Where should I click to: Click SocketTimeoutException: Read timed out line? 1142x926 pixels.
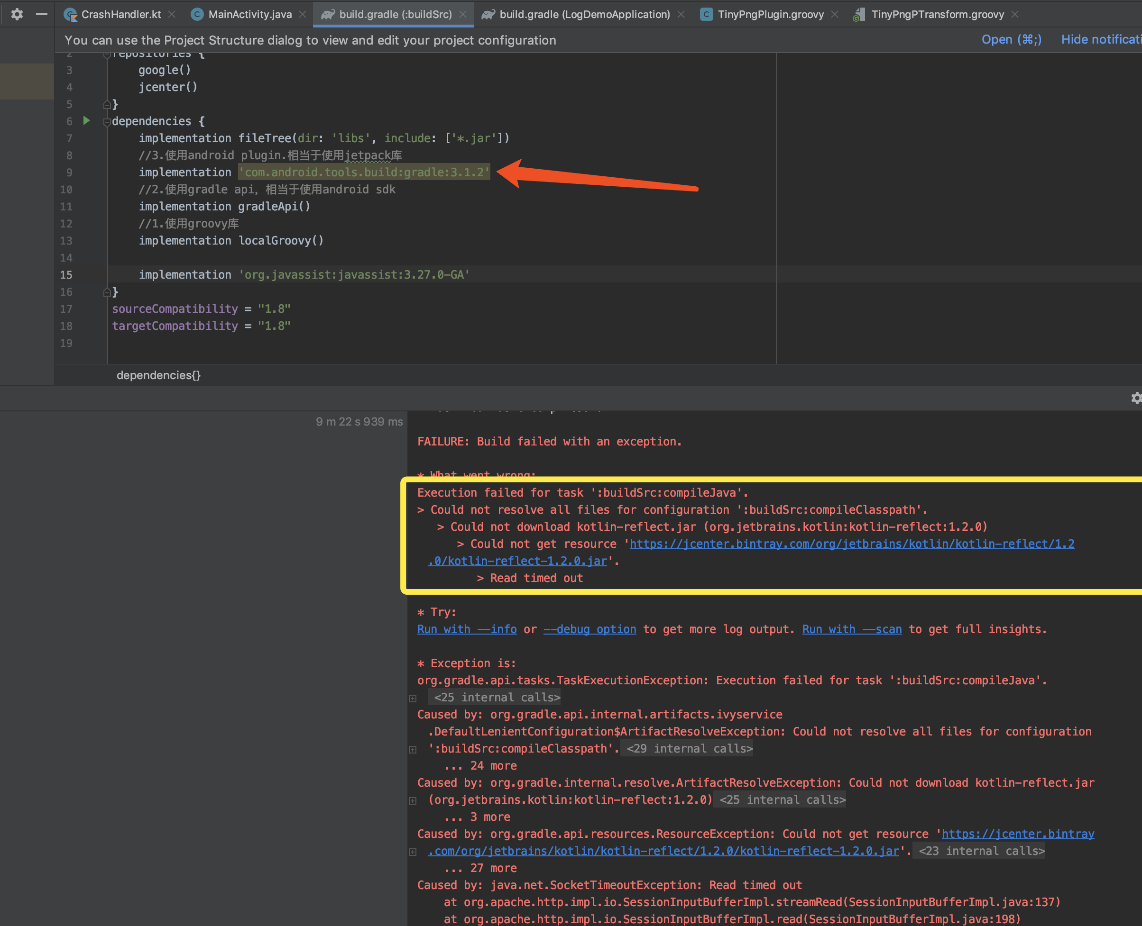point(609,885)
